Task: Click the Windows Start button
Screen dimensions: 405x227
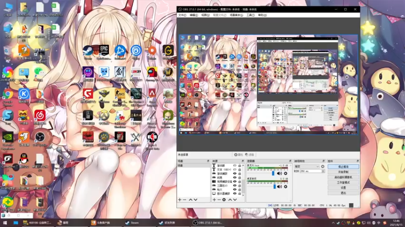Action: [5, 223]
